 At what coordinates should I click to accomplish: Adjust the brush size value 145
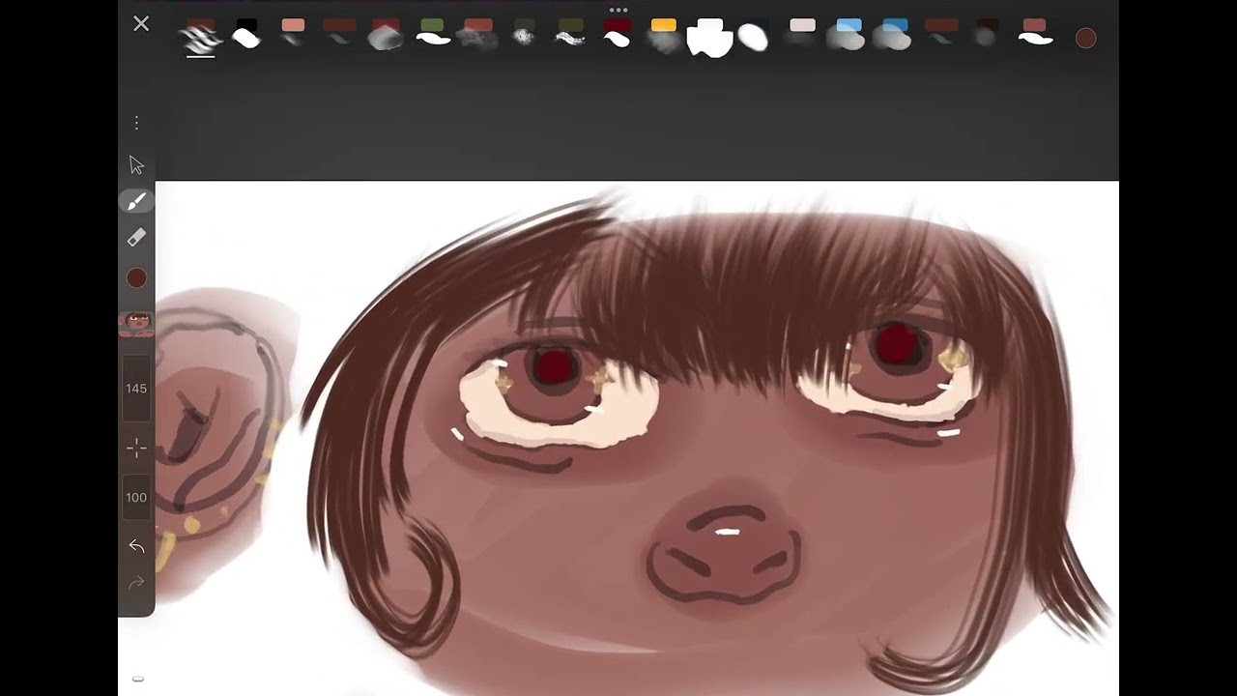click(x=136, y=389)
